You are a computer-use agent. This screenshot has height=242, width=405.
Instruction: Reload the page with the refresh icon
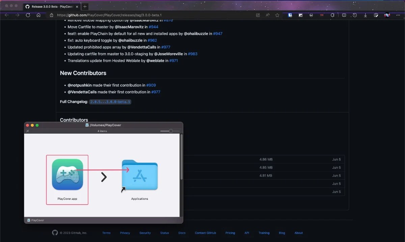(x=28, y=15)
